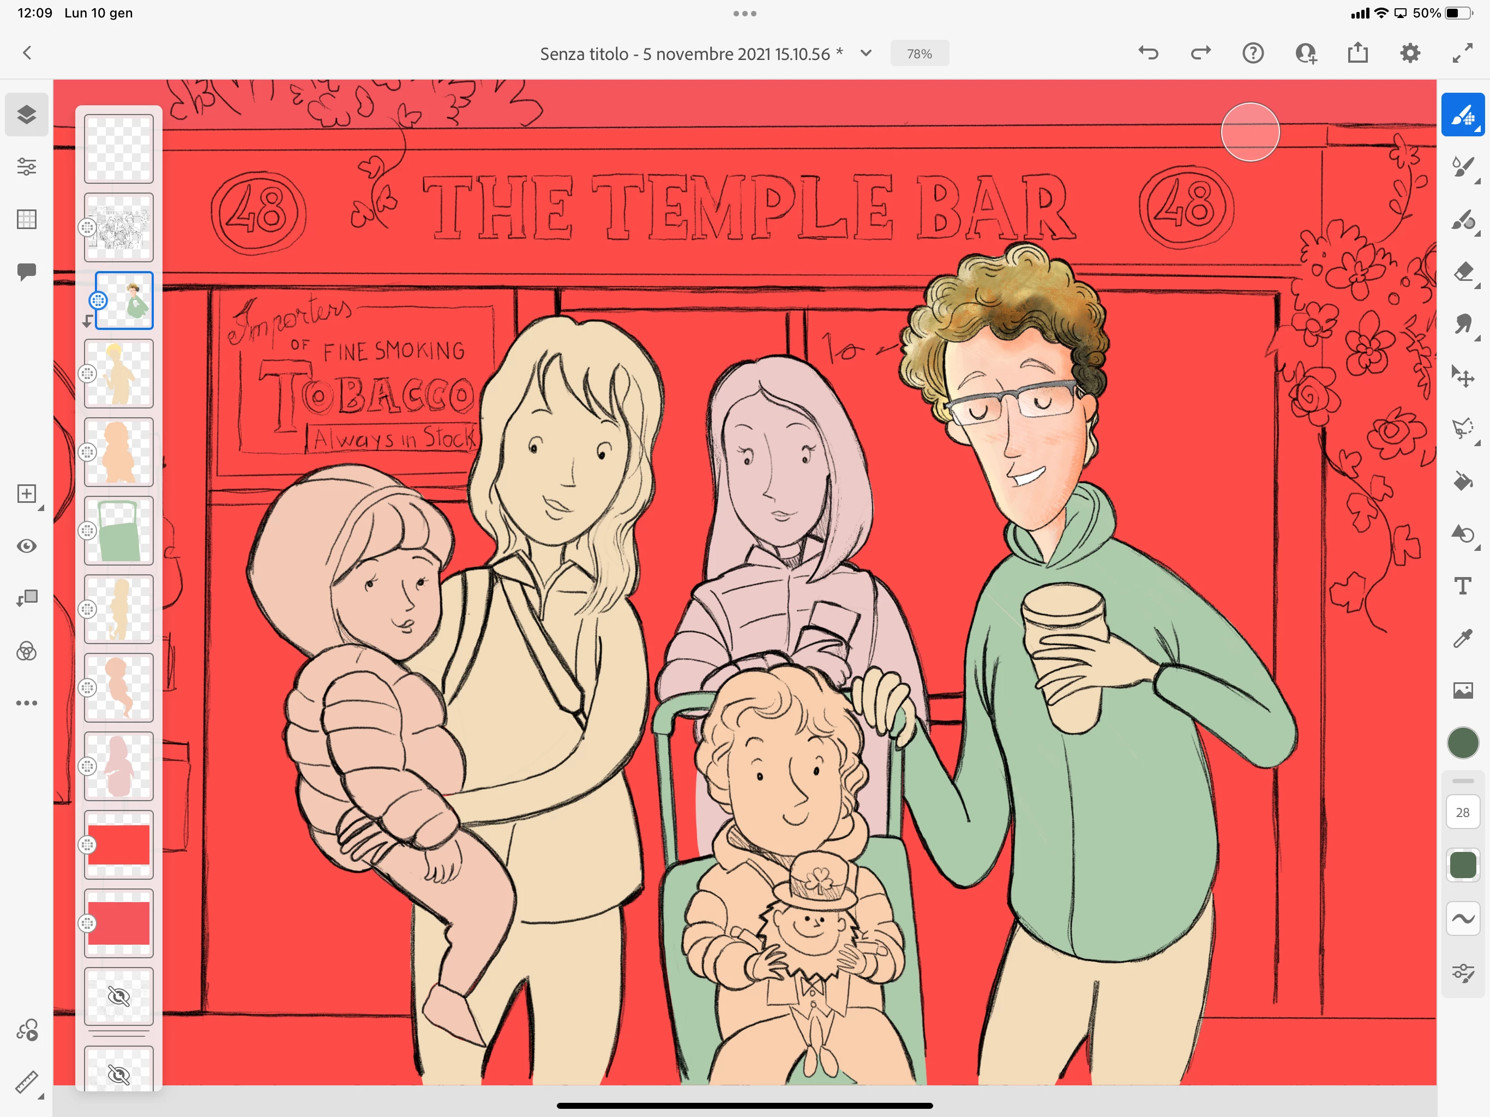The image size is (1490, 1117).
Task: Select the Text tool
Action: pyautogui.click(x=1462, y=586)
